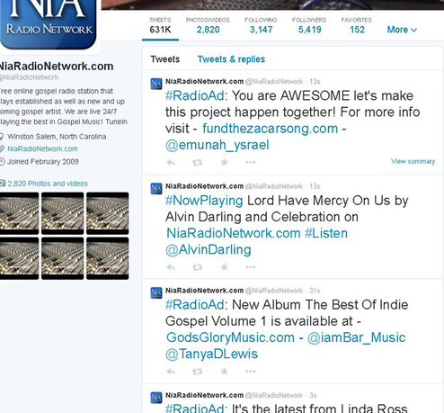This screenshot has width=444, height=413.
Task: Click #RadioAd hashtag in Indie Gospel tweet
Action: [x=195, y=305]
